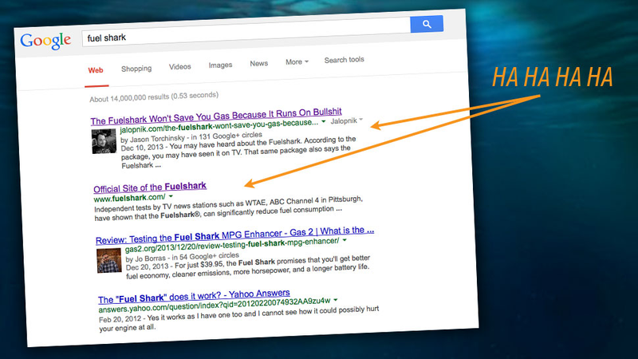Open Search tools
The width and height of the screenshot is (638, 359).
tap(344, 60)
